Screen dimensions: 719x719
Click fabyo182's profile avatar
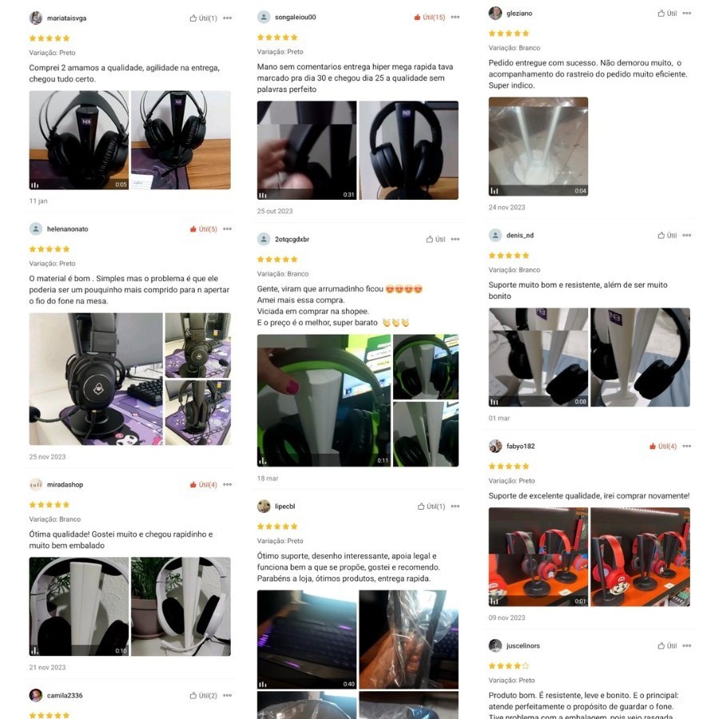pos(495,446)
